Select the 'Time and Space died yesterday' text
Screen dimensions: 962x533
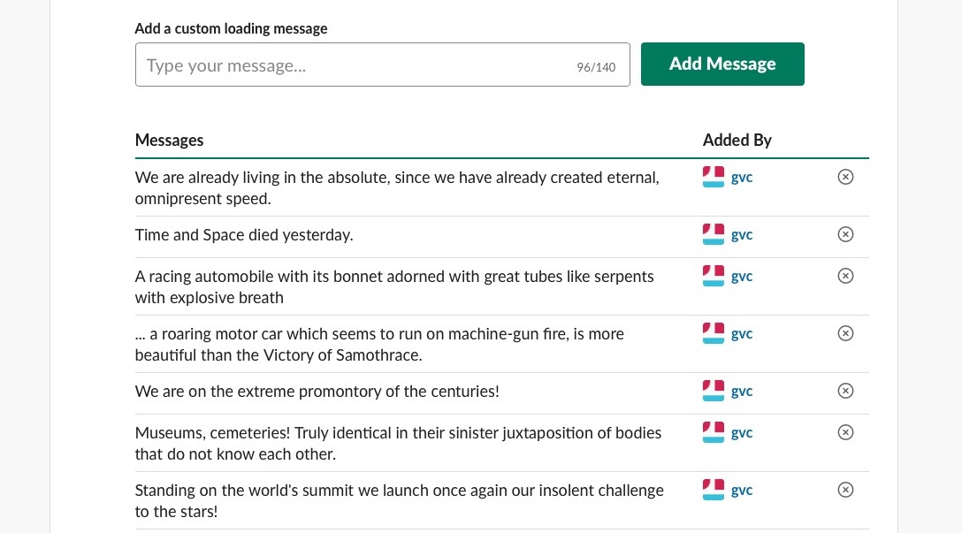[244, 235]
